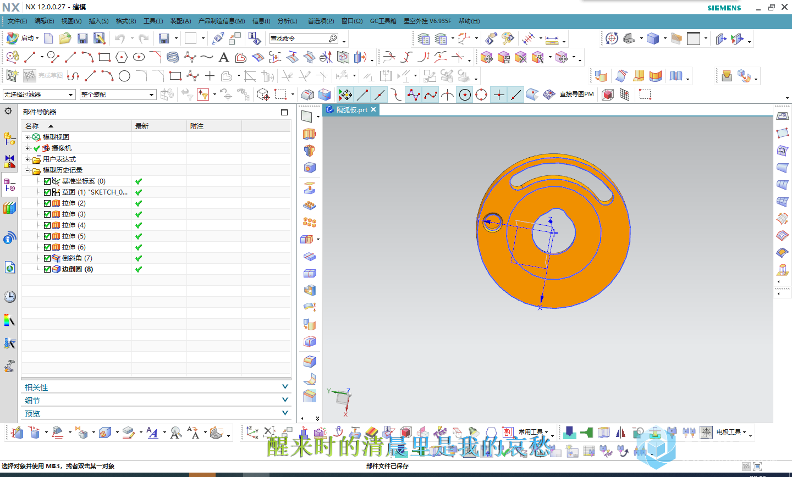This screenshot has height=477, width=792.
Task: Select the Helix curve tool
Action: pos(173,57)
